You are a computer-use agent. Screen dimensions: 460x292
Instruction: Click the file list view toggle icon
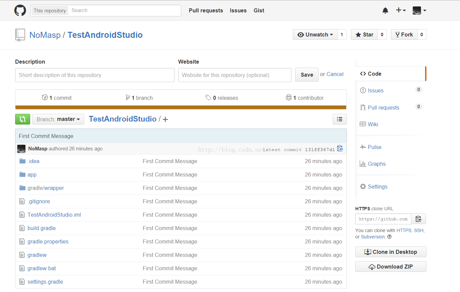point(340,119)
